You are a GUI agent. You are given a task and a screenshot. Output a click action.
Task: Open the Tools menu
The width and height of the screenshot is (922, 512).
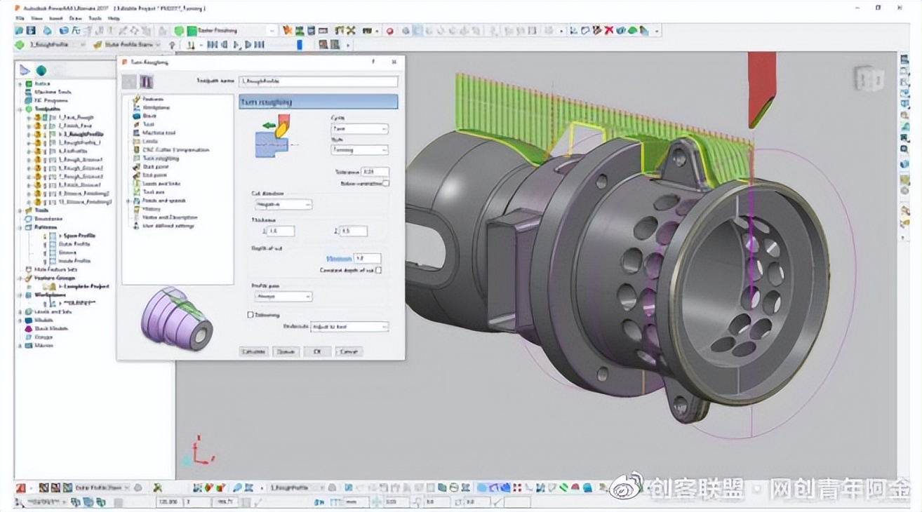click(94, 17)
